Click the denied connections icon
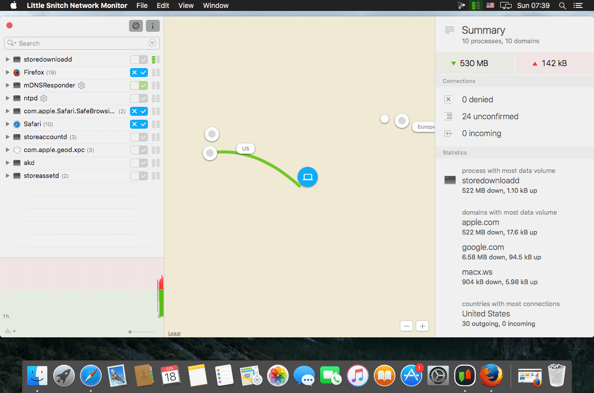594x393 pixels. point(448,99)
